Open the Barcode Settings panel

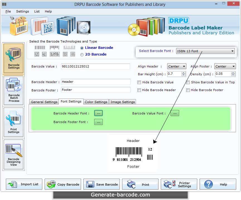click(14, 58)
